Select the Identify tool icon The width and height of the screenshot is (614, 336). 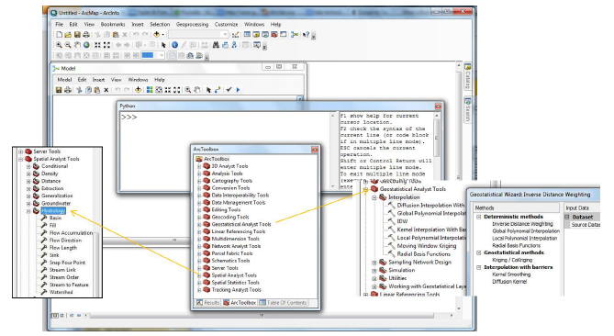click(174, 45)
